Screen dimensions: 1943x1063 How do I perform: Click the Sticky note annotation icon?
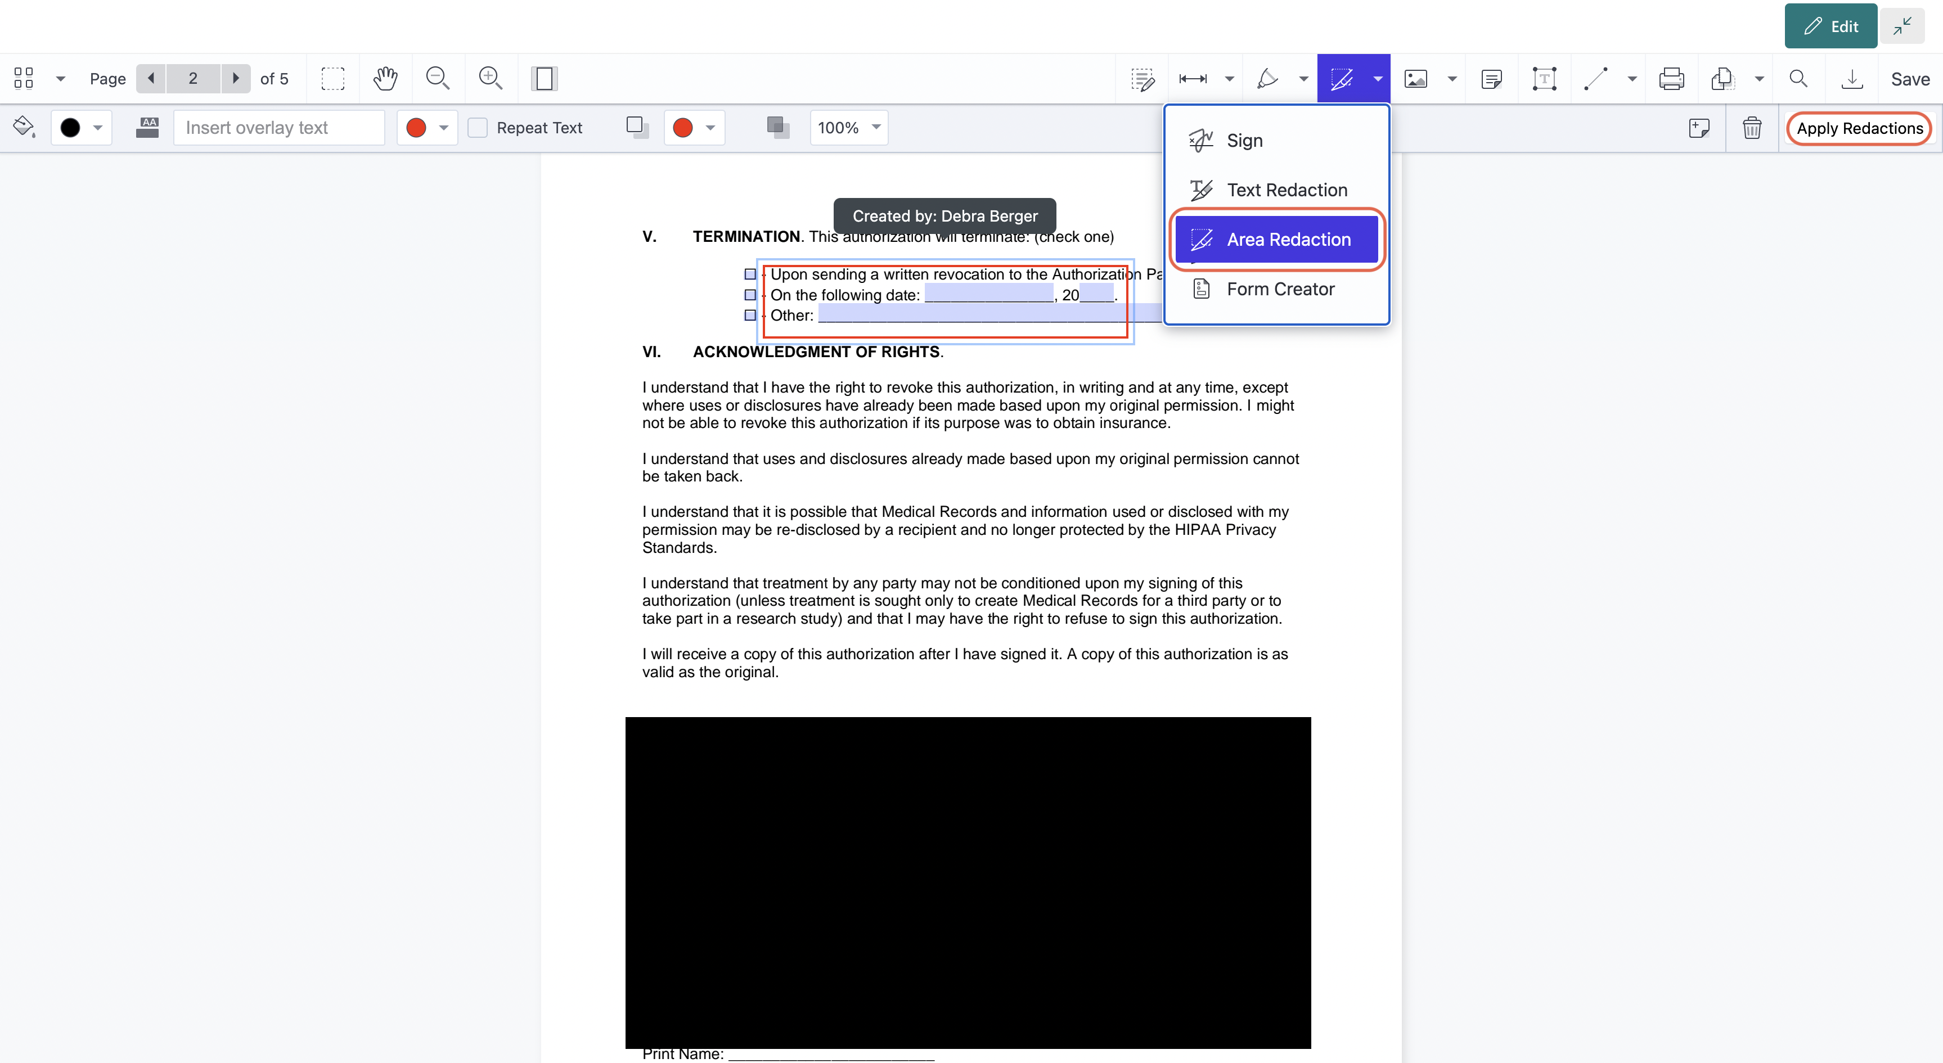pyautogui.click(x=1493, y=78)
